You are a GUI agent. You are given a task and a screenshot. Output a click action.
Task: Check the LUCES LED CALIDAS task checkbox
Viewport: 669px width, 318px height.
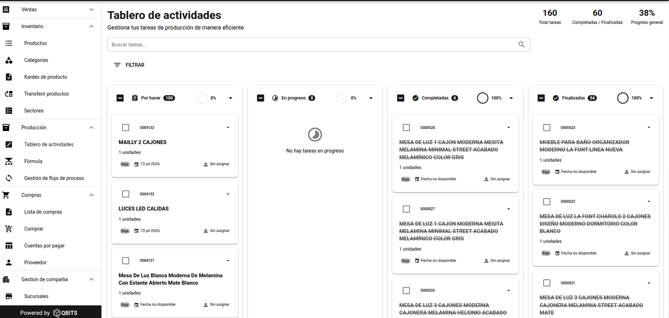(x=126, y=194)
